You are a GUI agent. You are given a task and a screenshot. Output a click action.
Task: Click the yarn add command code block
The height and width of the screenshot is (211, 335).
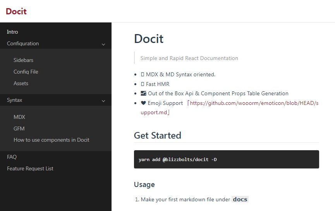227,160
